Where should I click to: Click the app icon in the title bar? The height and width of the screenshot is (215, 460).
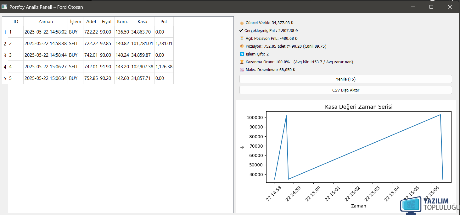pyautogui.click(x=4, y=7)
